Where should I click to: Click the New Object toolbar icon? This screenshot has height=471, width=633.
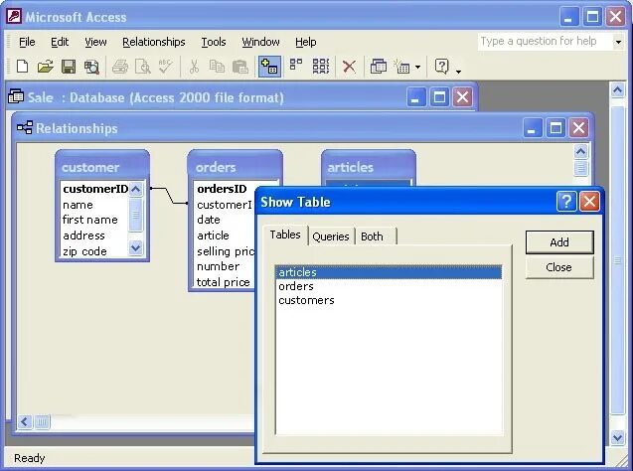coord(401,67)
